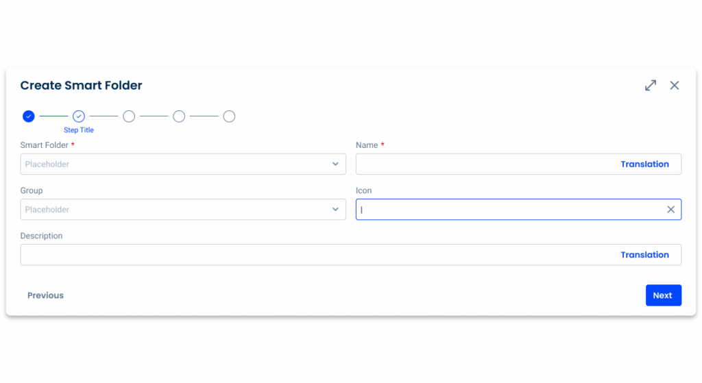Image resolution: width=702 pixels, height=383 pixels.
Task: Open the Group dropdown chevron
Action: (x=335, y=210)
